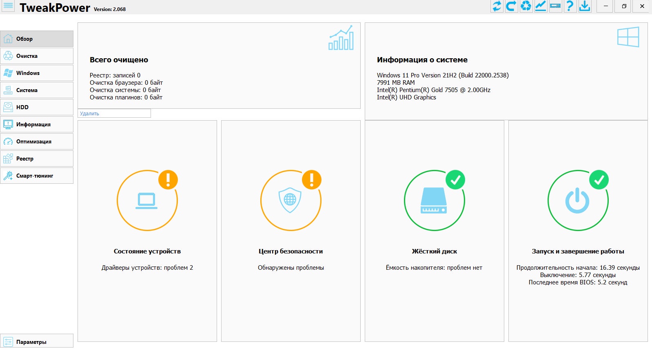This screenshot has width=652, height=350.
Task: Click the laptop icon for Состояние устройств
Action: [x=146, y=201]
